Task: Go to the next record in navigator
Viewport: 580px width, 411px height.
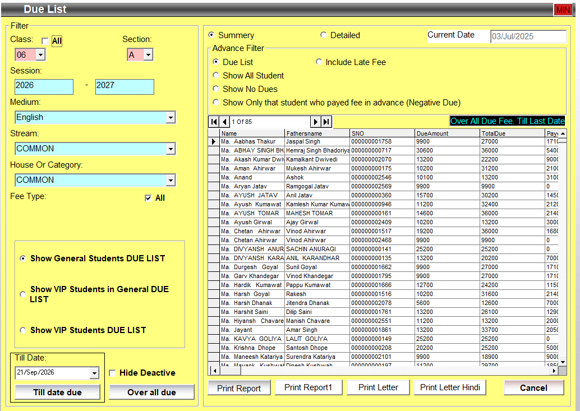Action: click(x=316, y=122)
